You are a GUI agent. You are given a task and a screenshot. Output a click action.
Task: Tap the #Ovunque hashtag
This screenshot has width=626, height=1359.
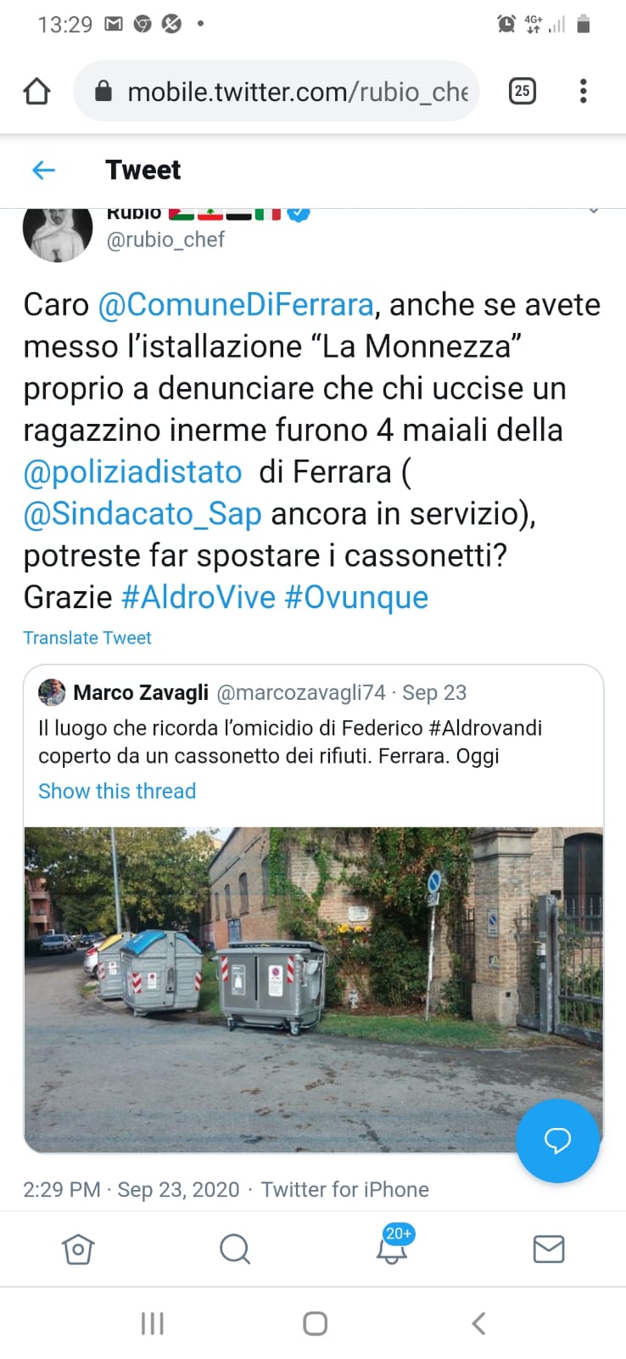[356, 597]
